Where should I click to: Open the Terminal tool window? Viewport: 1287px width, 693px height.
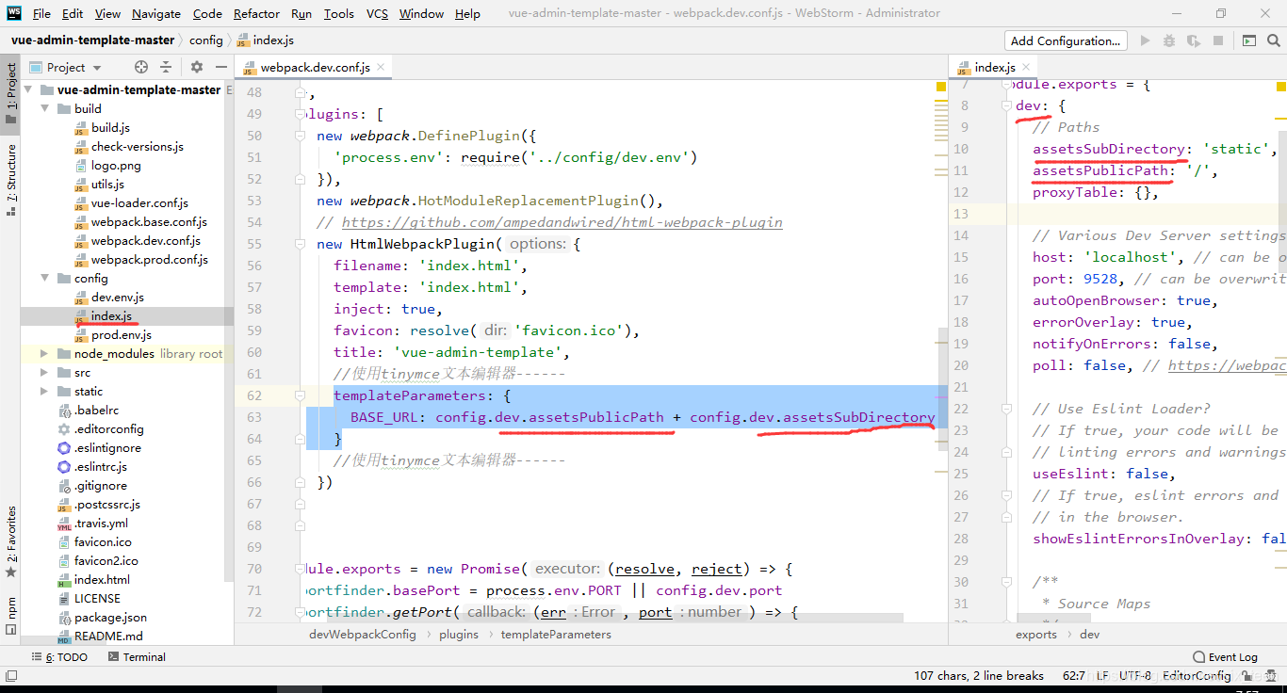pos(136,657)
